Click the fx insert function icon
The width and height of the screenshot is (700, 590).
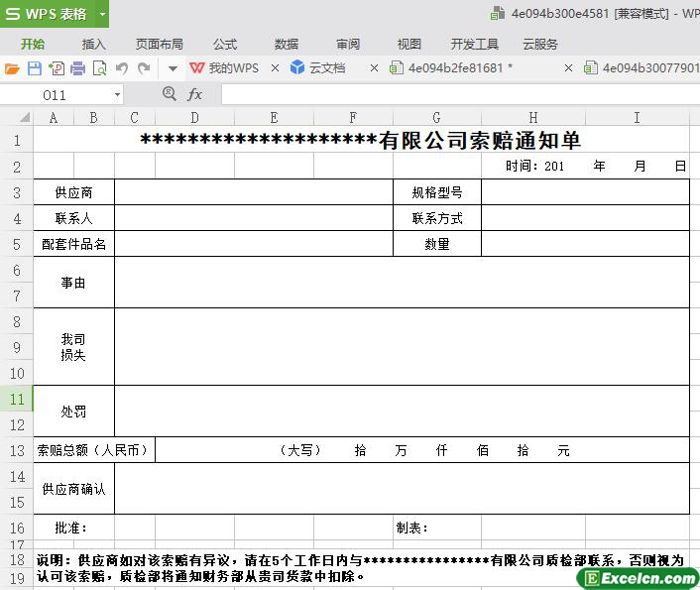tap(195, 94)
